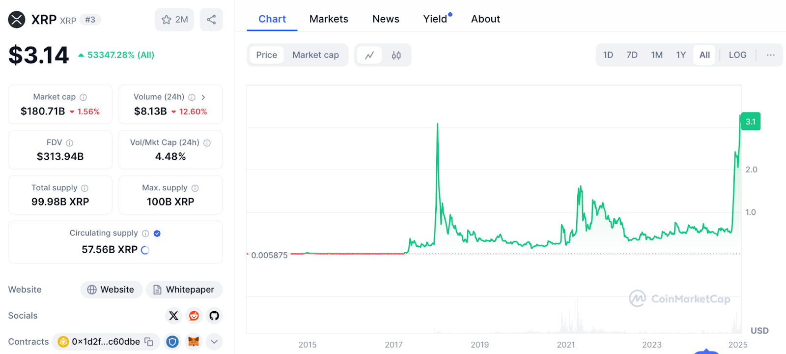Click the 2021 axis label

click(x=566, y=345)
